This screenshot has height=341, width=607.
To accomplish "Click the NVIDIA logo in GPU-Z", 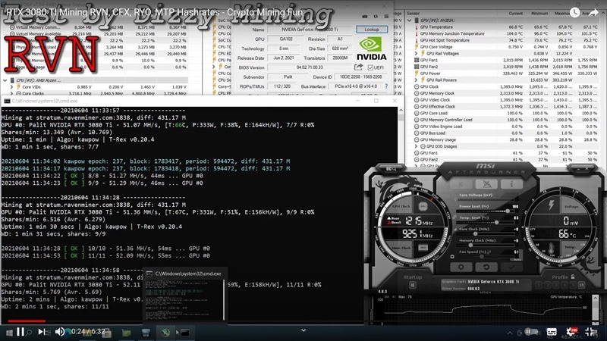I will pyautogui.click(x=371, y=48).
